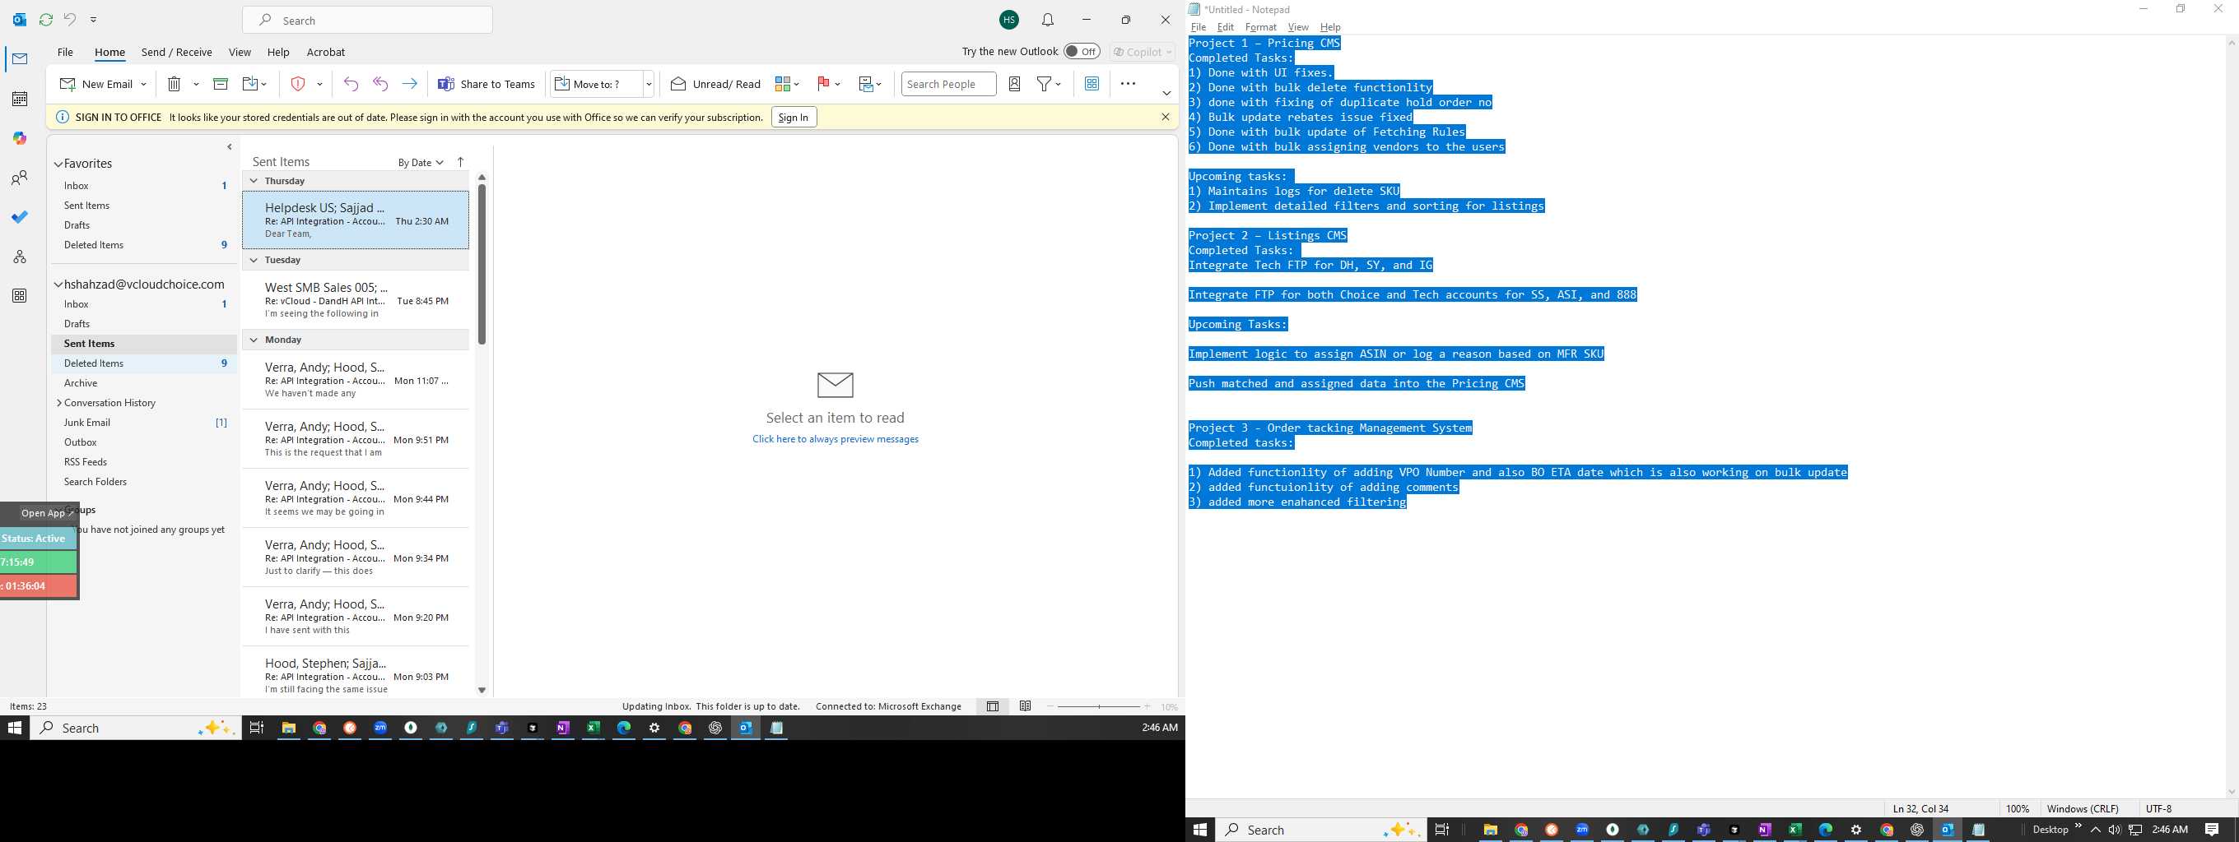Click the Reply arrow icon
The width and height of the screenshot is (2239, 842).
pos(351,84)
